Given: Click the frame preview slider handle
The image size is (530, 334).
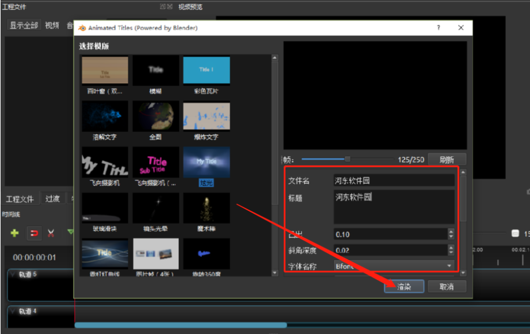Looking at the screenshot, I should (347, 159).
